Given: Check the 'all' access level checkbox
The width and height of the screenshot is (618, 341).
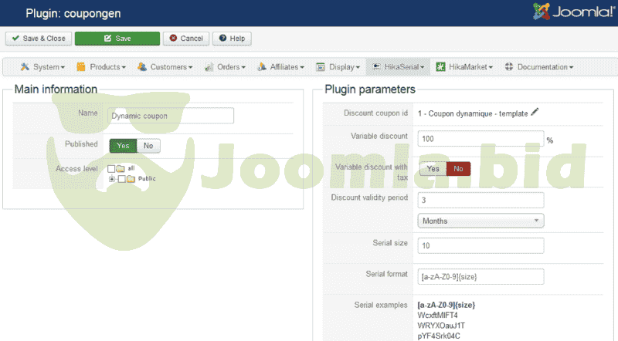Looking at the screenshot, I should pos(112,168).
